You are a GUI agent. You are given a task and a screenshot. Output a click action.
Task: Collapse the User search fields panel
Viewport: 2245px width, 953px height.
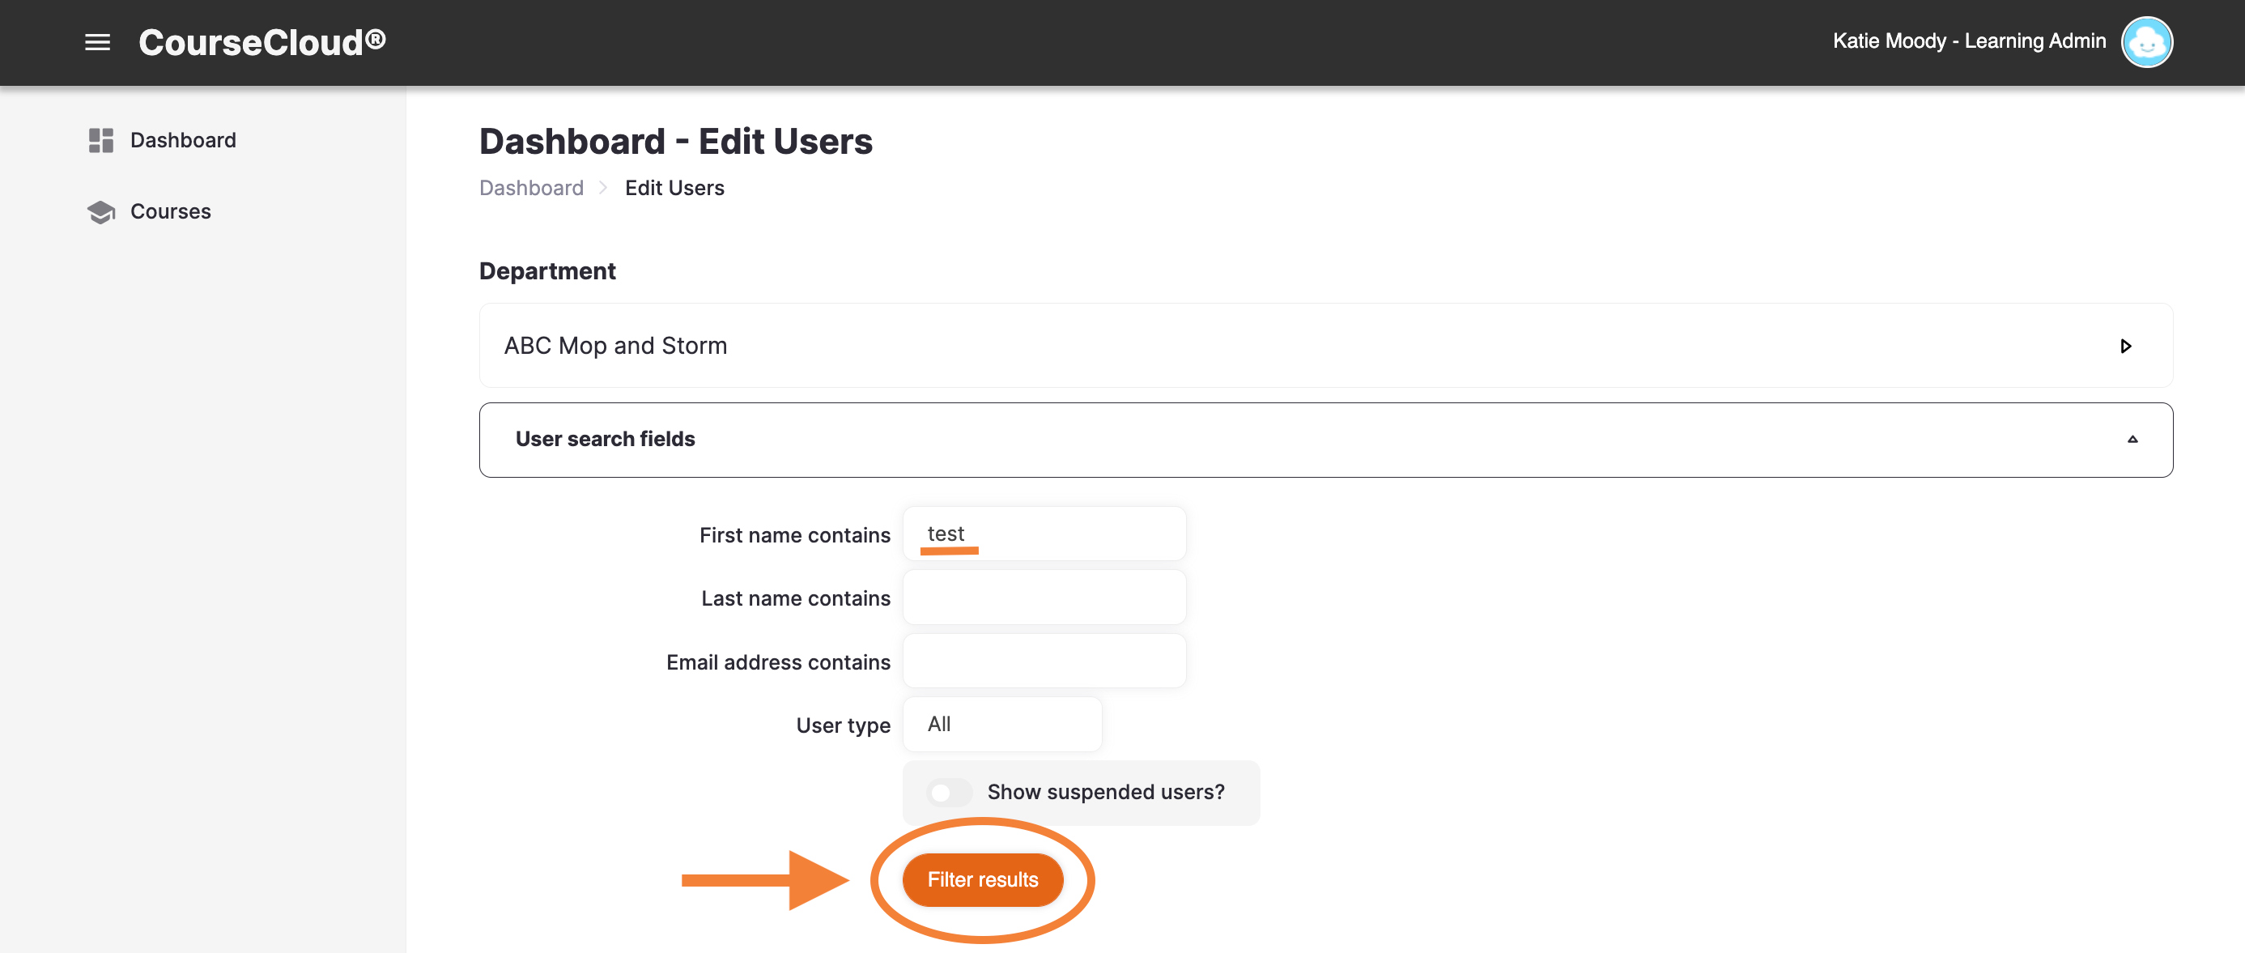coord(1325,440)
